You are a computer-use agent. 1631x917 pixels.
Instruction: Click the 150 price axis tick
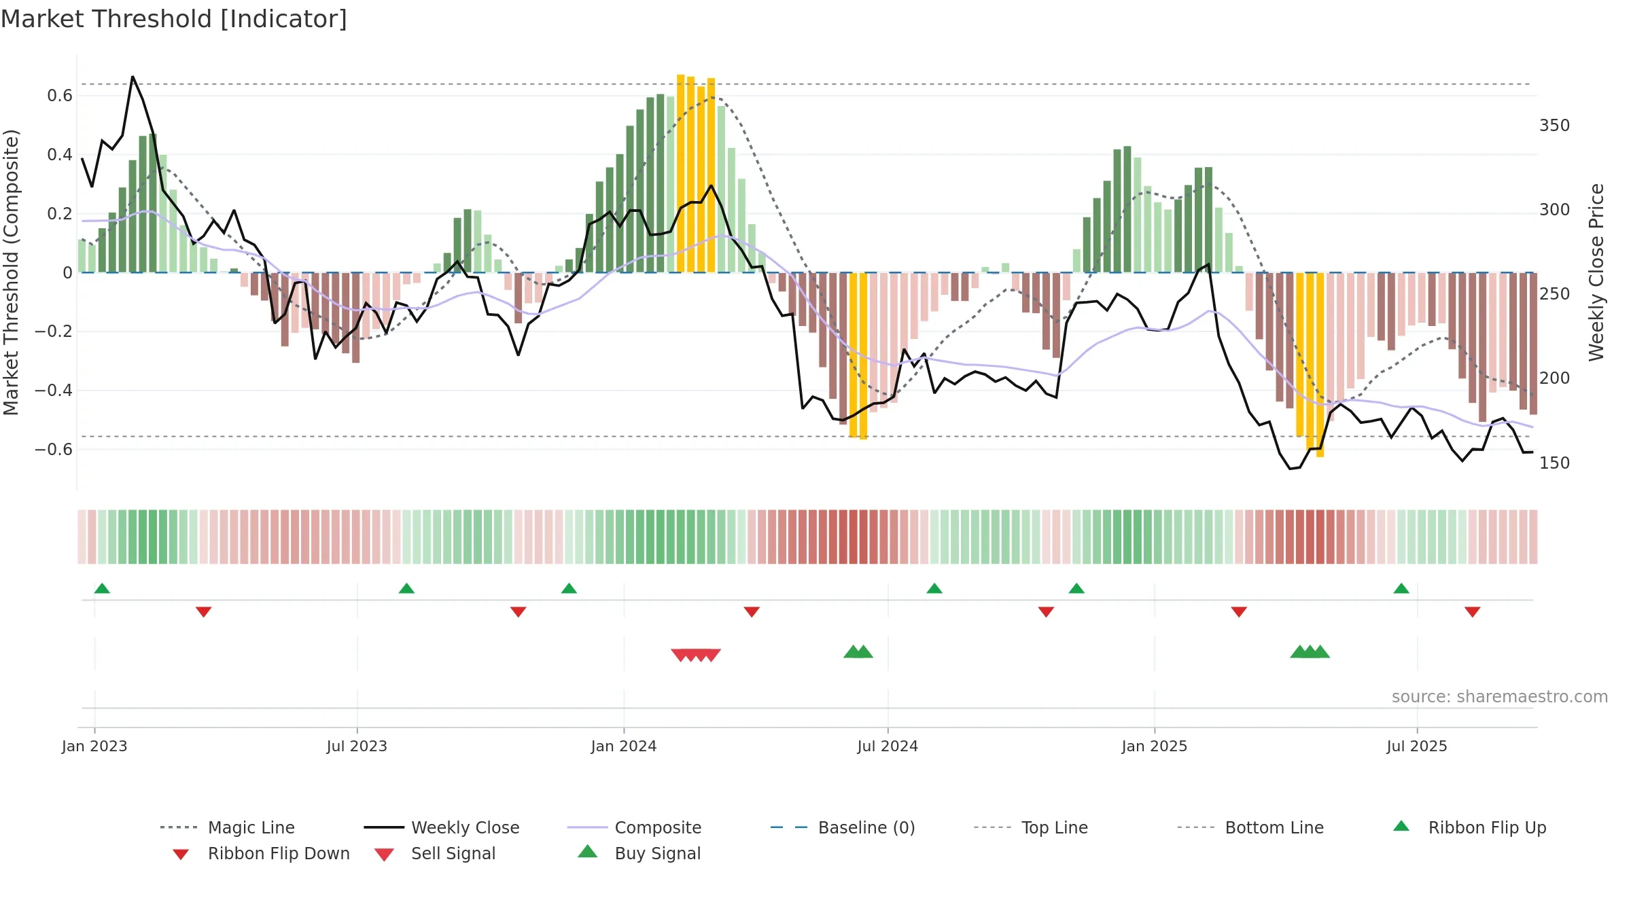coord(1554,463)
